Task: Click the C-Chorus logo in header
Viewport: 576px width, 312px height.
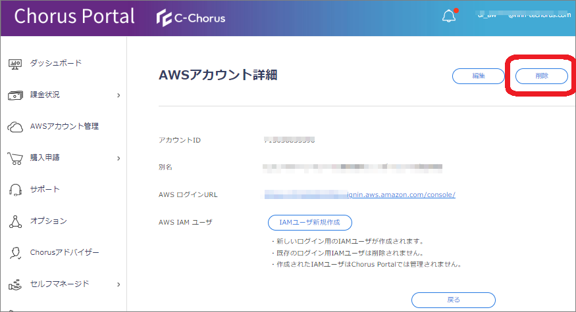Action: click(x=191, y=18)
